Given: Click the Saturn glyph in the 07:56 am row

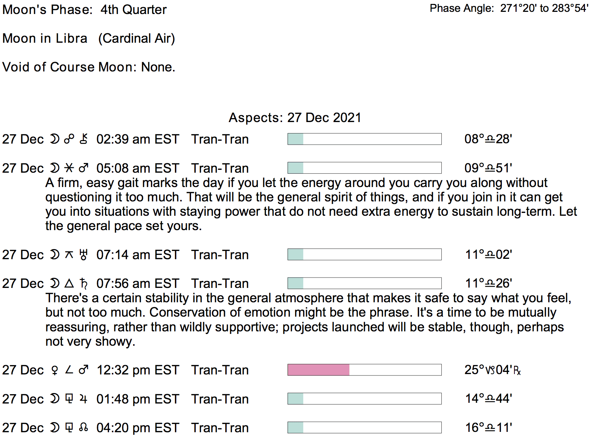Looking at the screenshot, I should point(83,284).
